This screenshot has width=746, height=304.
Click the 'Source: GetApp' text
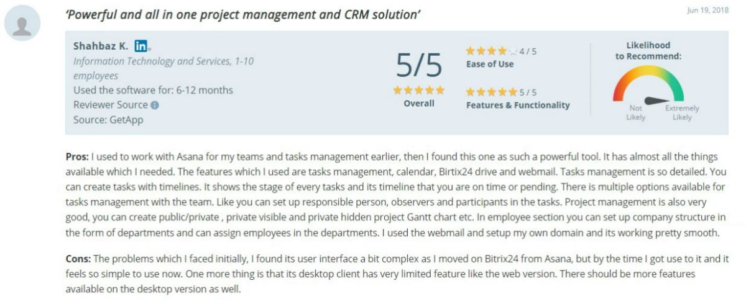[108, 120]
